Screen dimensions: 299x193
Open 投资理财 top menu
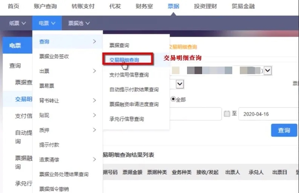205,6
